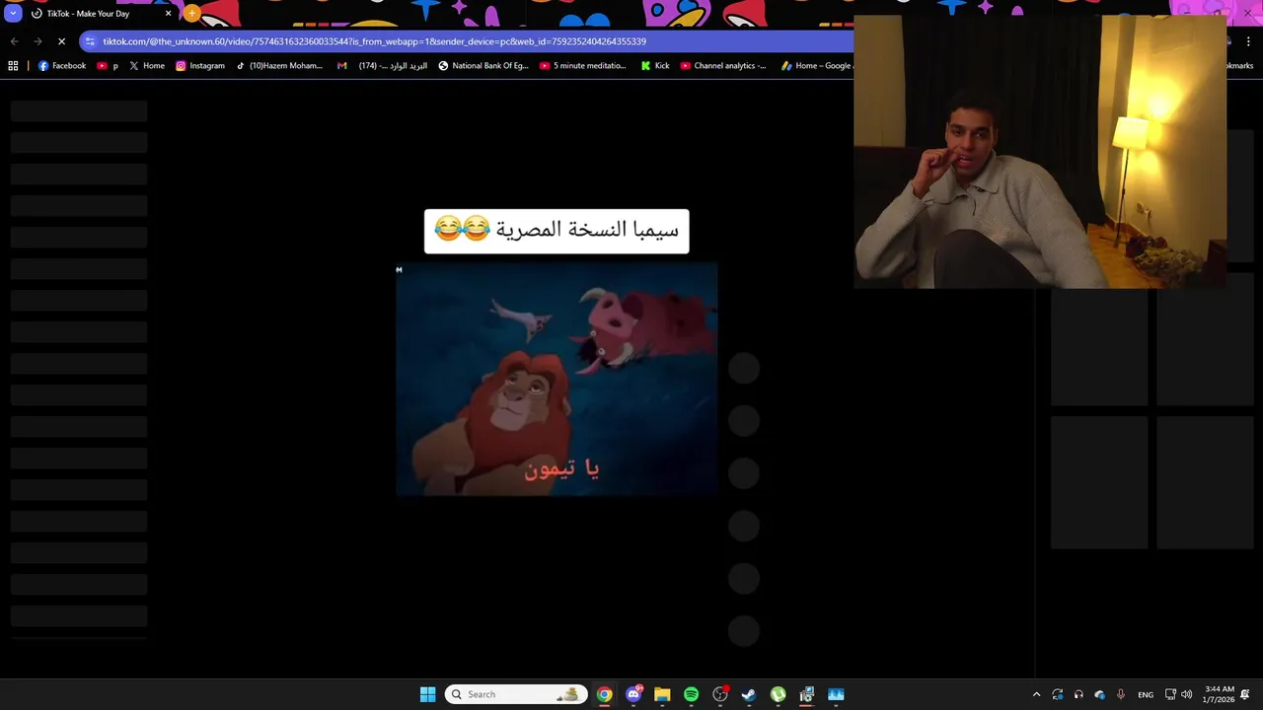This screenshot has width=1263, height=710.
Task: Open the Facebook bookmark
Action: click(62, 66)
